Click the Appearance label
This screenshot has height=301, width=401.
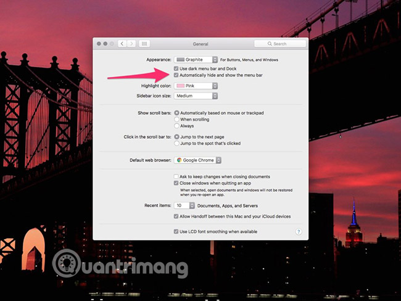pos(159,60)
